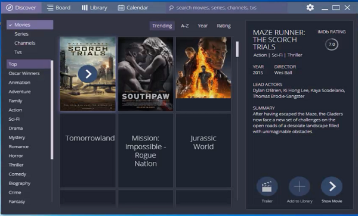The image size is (358, 216).
Task: Switch to the Board tab
Action: (x=58, y=8)
